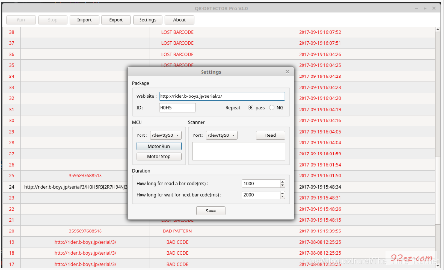
Task: Click the Export button in toolbar
Action: tap(116, 20)
